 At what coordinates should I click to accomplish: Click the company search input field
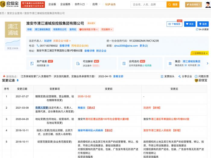(148, 5)
